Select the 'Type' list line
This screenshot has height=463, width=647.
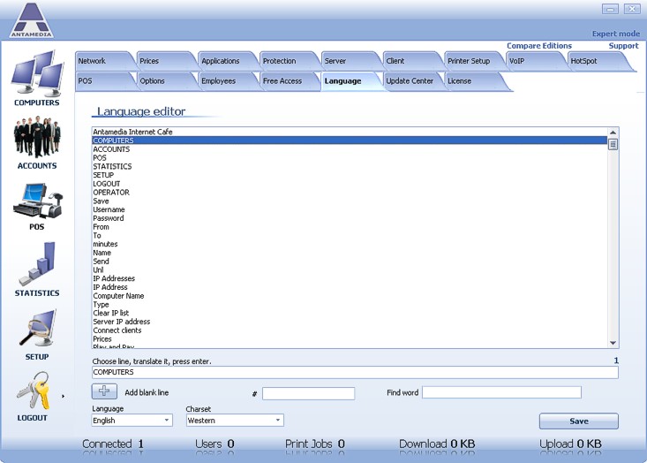coord(350,305)
